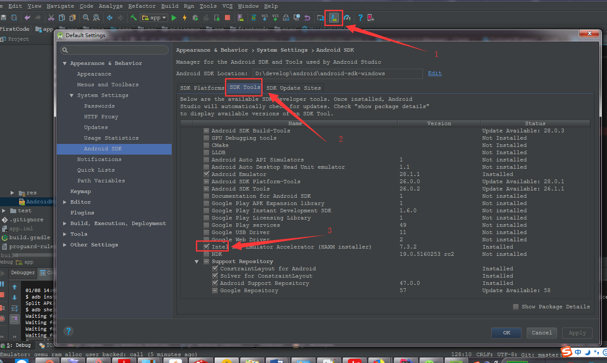
Task: Uncheck the Android Emulator checkbox
Action: pyautogui.click(x=207, y=174)
